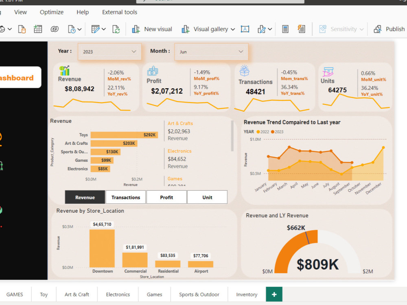This screenshot has width=407, height=305.
Task: Click the New visual chart icon
Action: [136, 29]
